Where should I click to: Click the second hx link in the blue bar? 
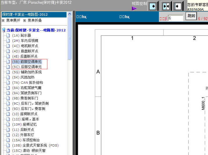(x=124, y=17)
